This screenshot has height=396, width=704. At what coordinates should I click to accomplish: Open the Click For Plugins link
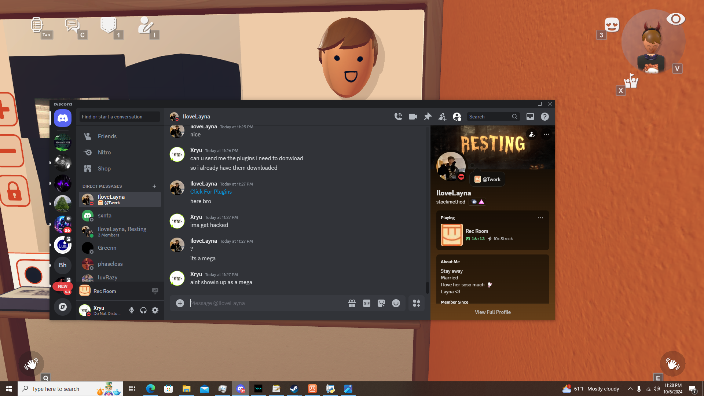point(211,192)
